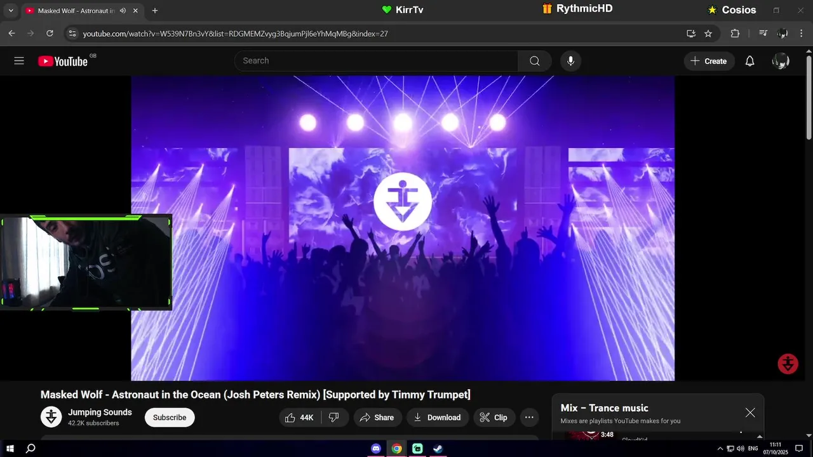Share this video

pos(377,417)
